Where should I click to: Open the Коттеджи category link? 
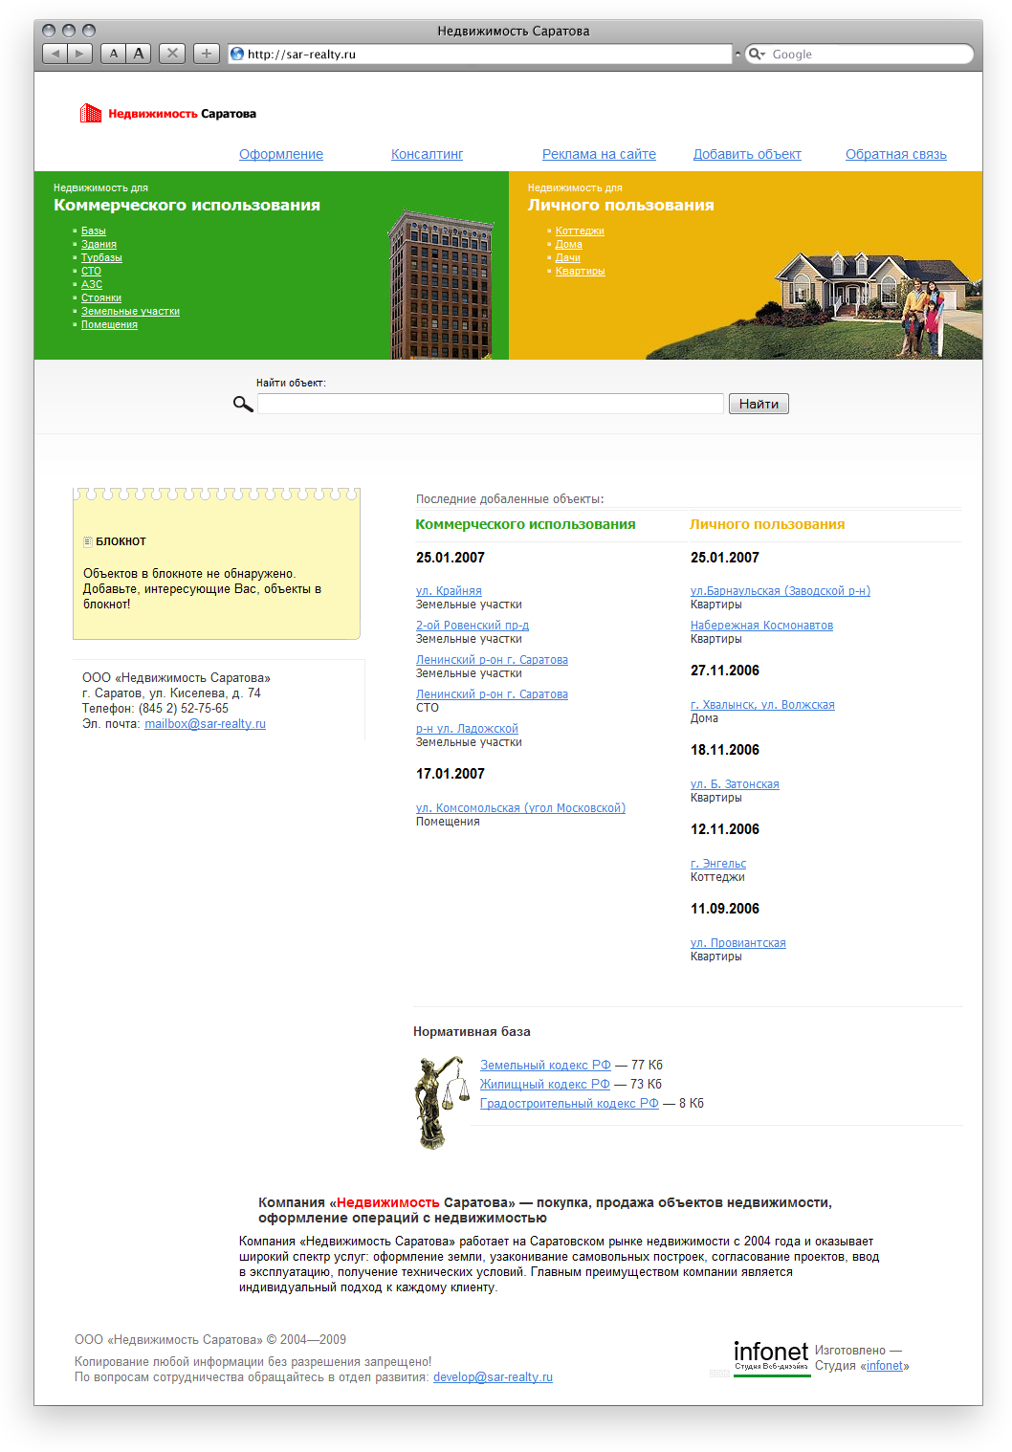coord(580,231)
